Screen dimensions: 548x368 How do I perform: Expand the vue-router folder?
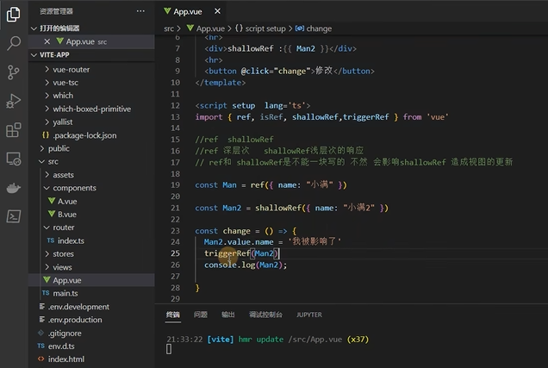click(47, 69)
